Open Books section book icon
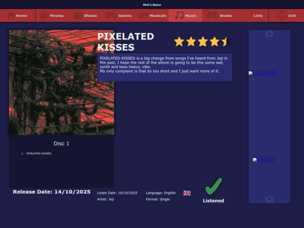The width and height of the screenshot is (304, 228). coord(212,16)
